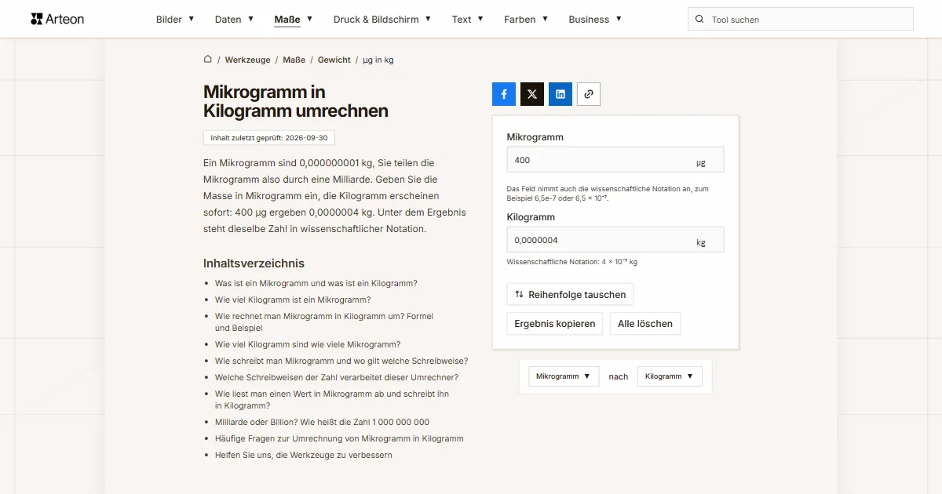Go to home breadcrumb icon
The image size is (942, 494).
point(208,59)
